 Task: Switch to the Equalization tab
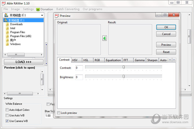(113, 60)
